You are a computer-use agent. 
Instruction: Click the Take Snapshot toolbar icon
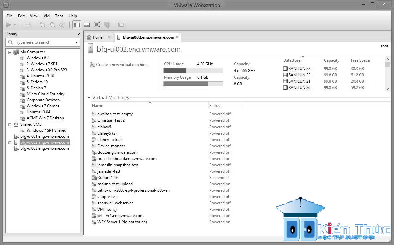click(x=42, y=25)
